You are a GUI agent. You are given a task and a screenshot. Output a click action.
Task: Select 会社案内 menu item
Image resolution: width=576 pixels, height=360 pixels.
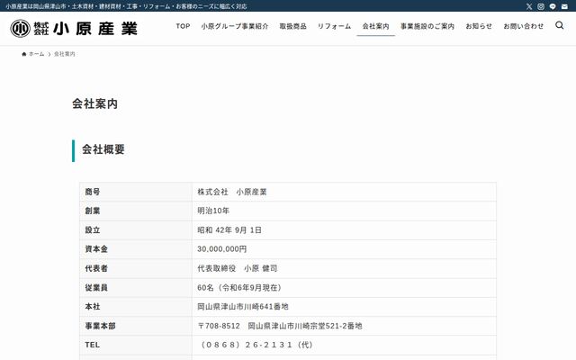(x=375, y=26)
